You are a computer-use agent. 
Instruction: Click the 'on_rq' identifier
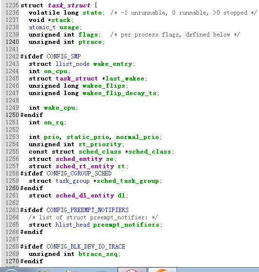pyautogui.click(x=54, y=122)
